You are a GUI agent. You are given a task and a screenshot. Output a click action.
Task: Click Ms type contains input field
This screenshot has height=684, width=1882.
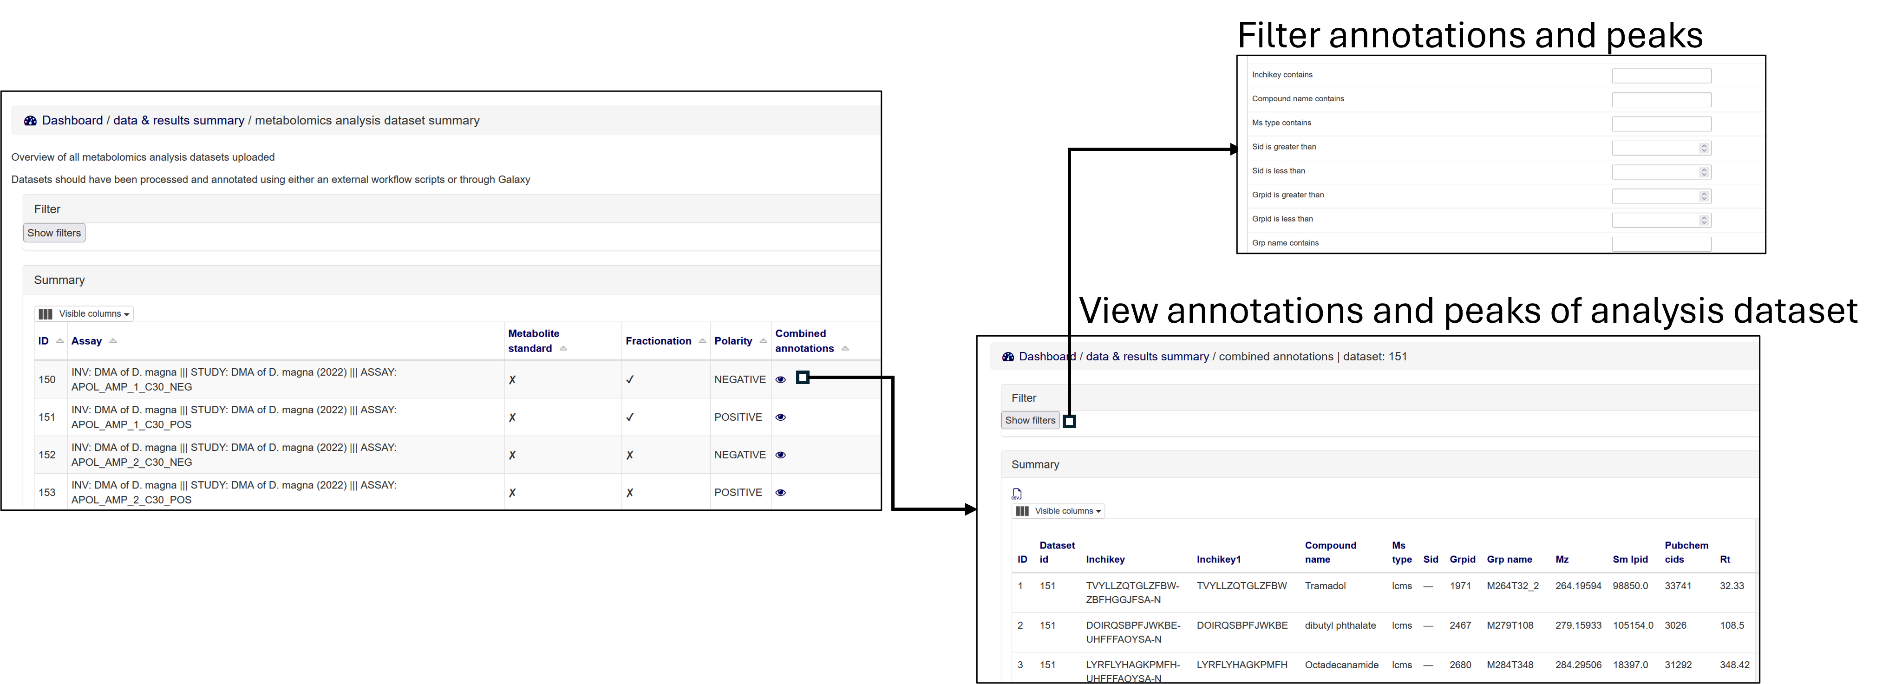tap(1661, 124)
